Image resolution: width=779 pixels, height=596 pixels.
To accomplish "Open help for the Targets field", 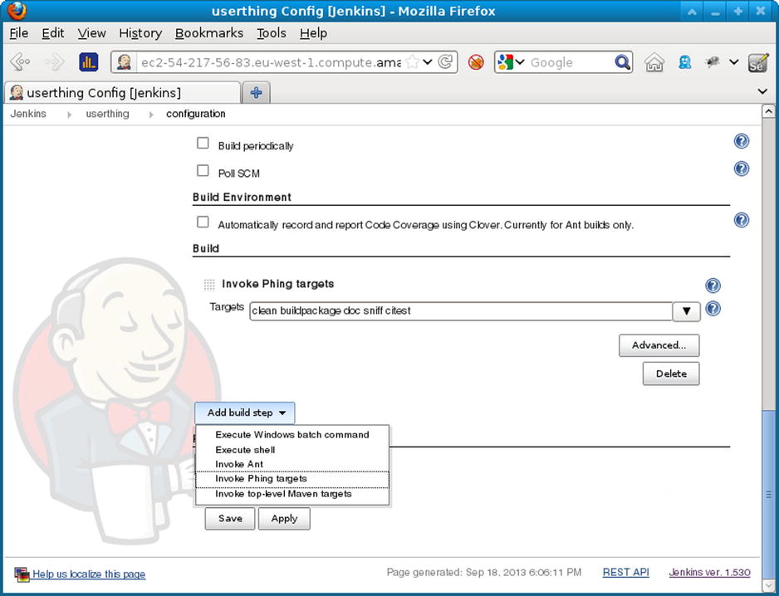I will [x=713, y=309].
